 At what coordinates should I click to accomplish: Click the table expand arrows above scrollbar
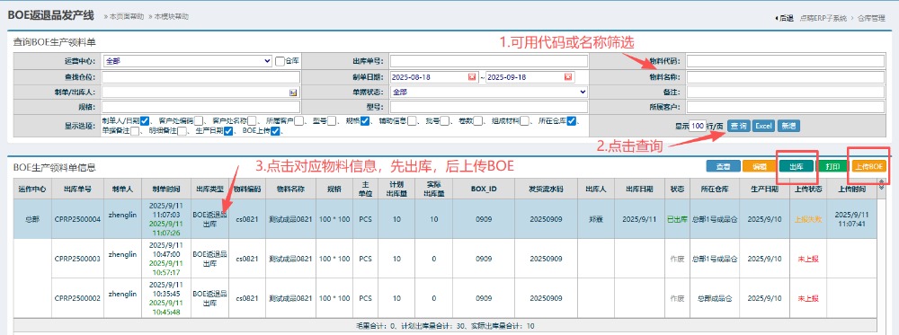pos(882,184)
